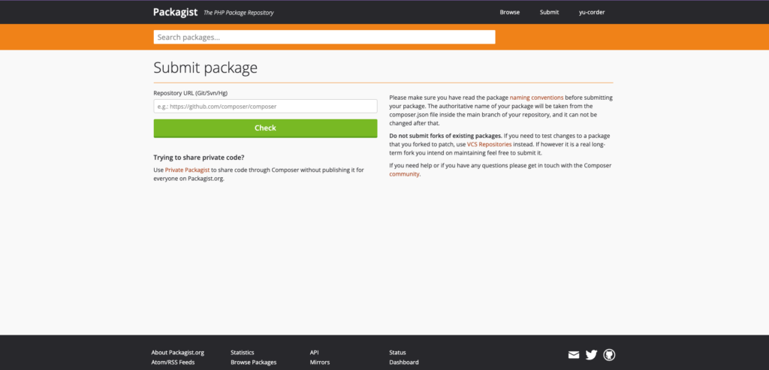769x370 pixels.
Task: Open the Twitter bird icon
Action: click(592, 355)
